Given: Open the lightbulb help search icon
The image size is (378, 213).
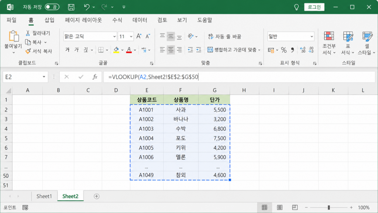Looking at the screenshot, I should 296,7.
